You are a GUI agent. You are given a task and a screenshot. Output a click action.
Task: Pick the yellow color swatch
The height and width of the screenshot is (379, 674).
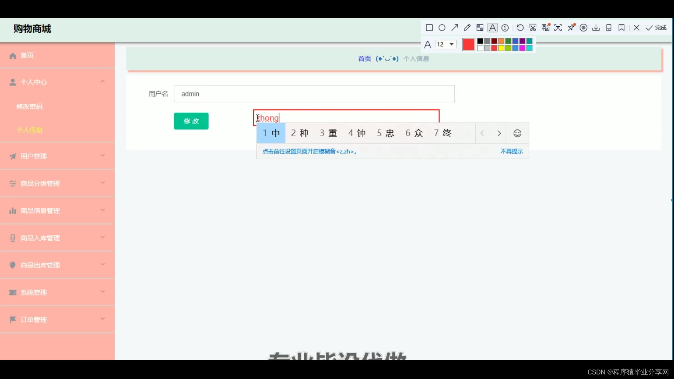[501, 48]
